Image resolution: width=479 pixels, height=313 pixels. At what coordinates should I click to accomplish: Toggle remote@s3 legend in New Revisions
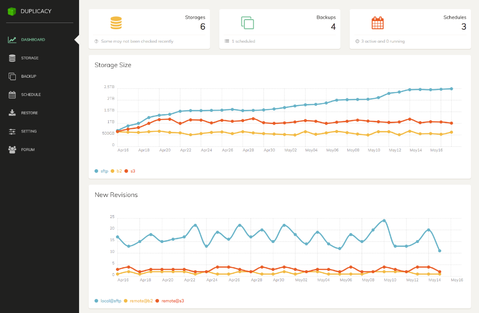pyautogui.click(x=170, y=301)
